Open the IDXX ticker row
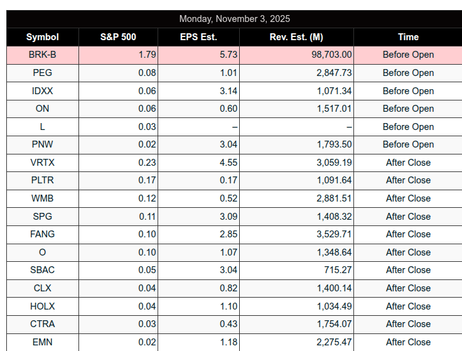Viewport: 462px width, 351px height. pyautogui.click(x=42, y=91)
